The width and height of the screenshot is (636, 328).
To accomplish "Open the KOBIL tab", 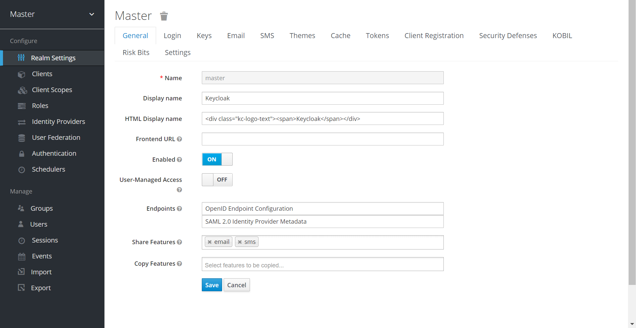I will (x=562, y=36).
